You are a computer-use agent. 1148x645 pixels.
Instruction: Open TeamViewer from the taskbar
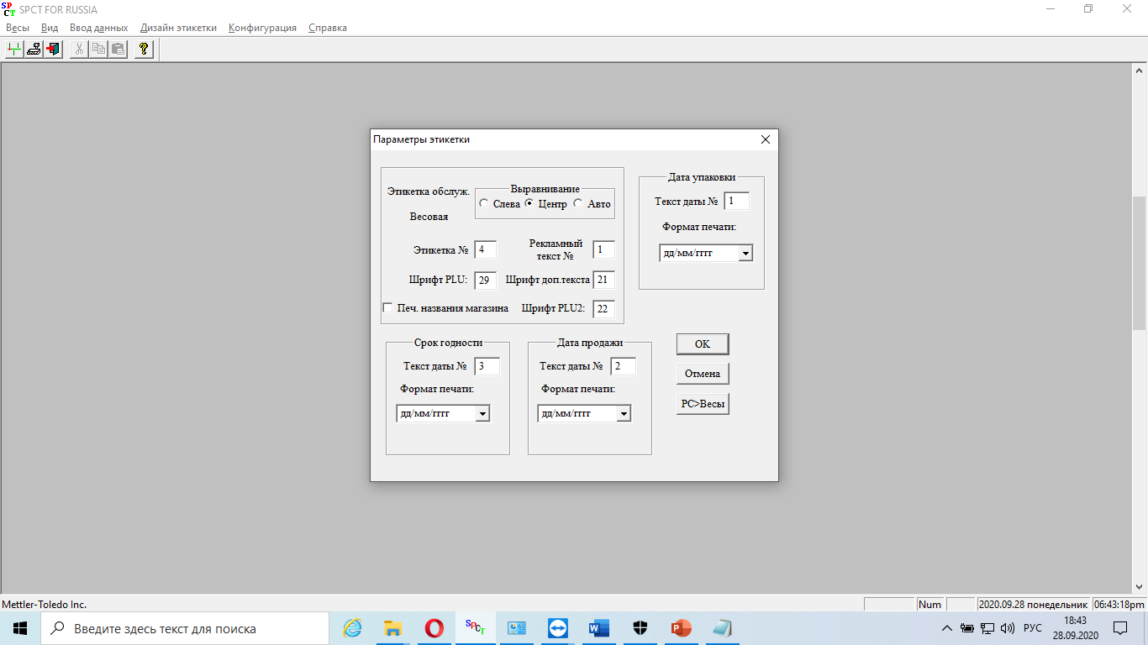557,628
